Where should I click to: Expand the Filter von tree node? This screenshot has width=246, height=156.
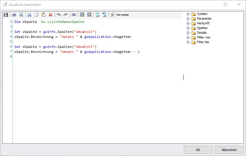188,38
